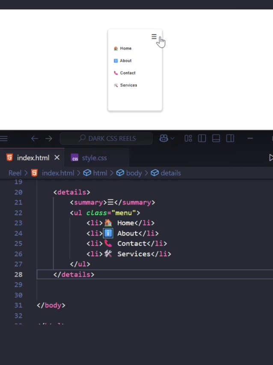Click the "menu" class value
The image size is (273, 365).
pyautogui.click(x=124, y=213)
